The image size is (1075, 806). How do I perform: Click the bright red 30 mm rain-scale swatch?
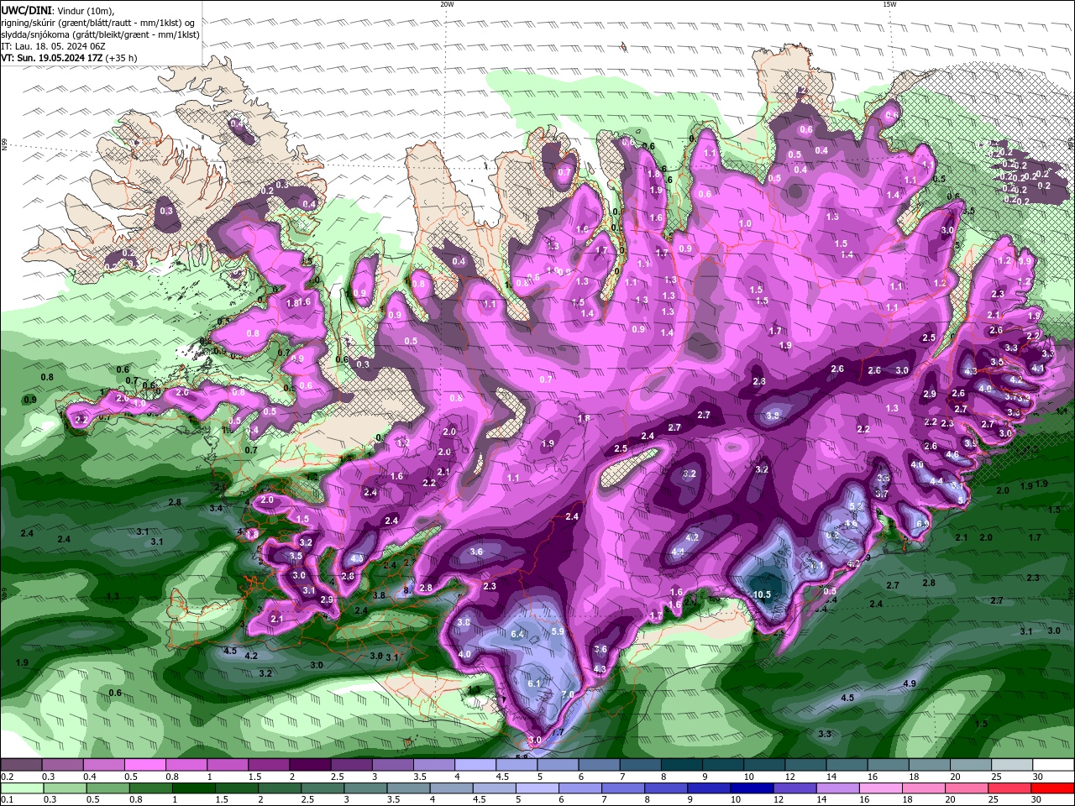click(x=1052, y=788)
